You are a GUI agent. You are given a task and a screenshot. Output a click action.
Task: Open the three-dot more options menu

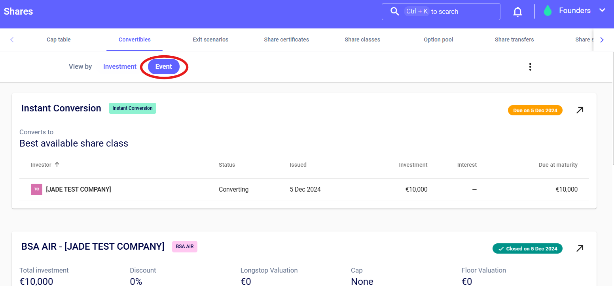pyautogui.click(x=530, y=67)
